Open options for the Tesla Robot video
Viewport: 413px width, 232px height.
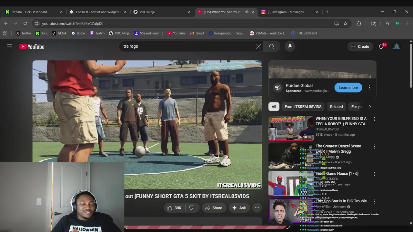click(x=374, y=119)
